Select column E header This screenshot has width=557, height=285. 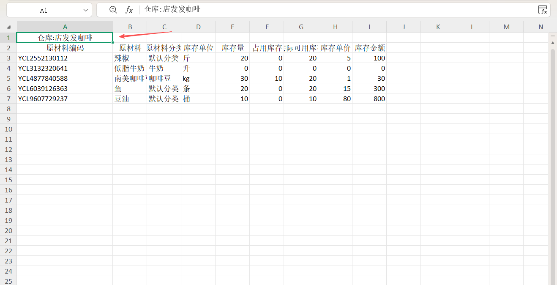pyautogui.click(x=232, y=27)
